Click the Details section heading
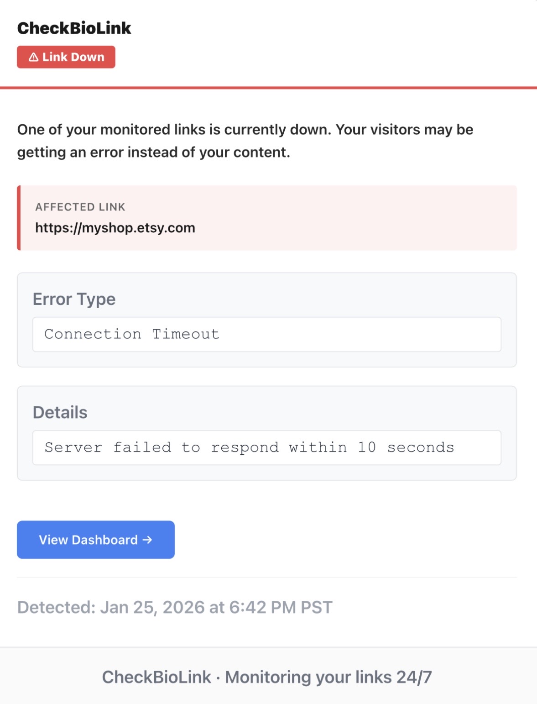Viewport: 537px width, 704px height. (60, 412)
